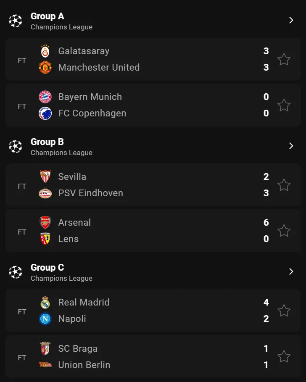306x382 pixels.
Task: Click the Arsenal cannon crest
Action: click(x=45, y=222)
